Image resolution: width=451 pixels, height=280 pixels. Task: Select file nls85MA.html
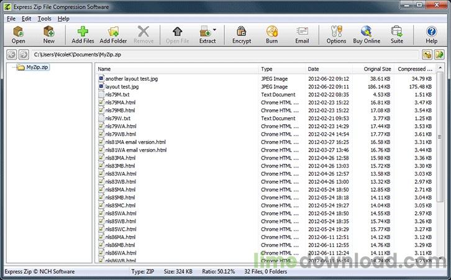121,190
